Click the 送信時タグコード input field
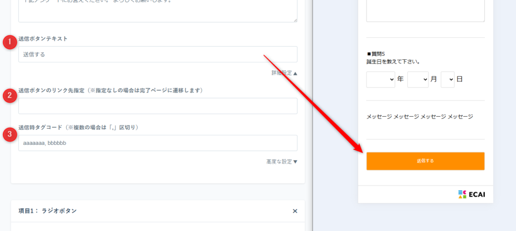This screenshot has width=516, height=231. click(x=158, y=143)
